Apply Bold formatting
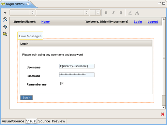167x125 pixels. click(x=106, y=13)
